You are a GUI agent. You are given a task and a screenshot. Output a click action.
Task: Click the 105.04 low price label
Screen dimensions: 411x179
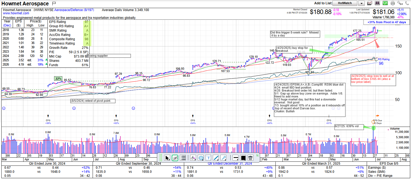(x=309, y=72)
